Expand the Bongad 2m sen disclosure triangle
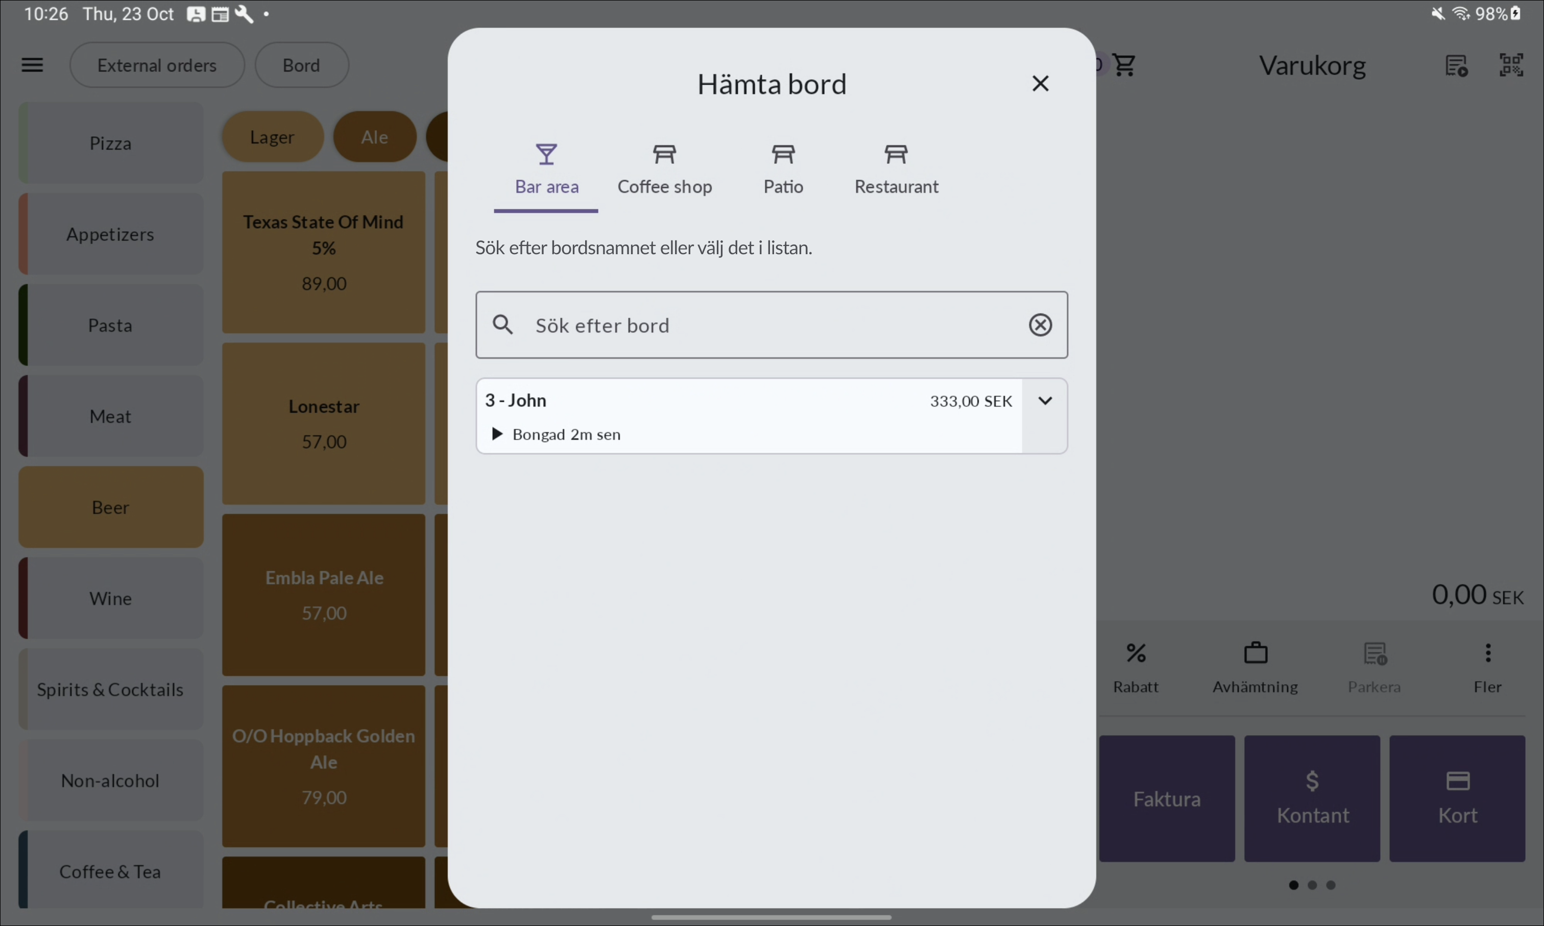The width and height of the screenshot is (1544, 926). coord(497,434)
